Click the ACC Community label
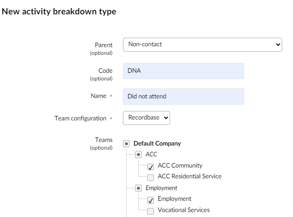The height and width of the screenshot is (217, 293). point(180,165)
